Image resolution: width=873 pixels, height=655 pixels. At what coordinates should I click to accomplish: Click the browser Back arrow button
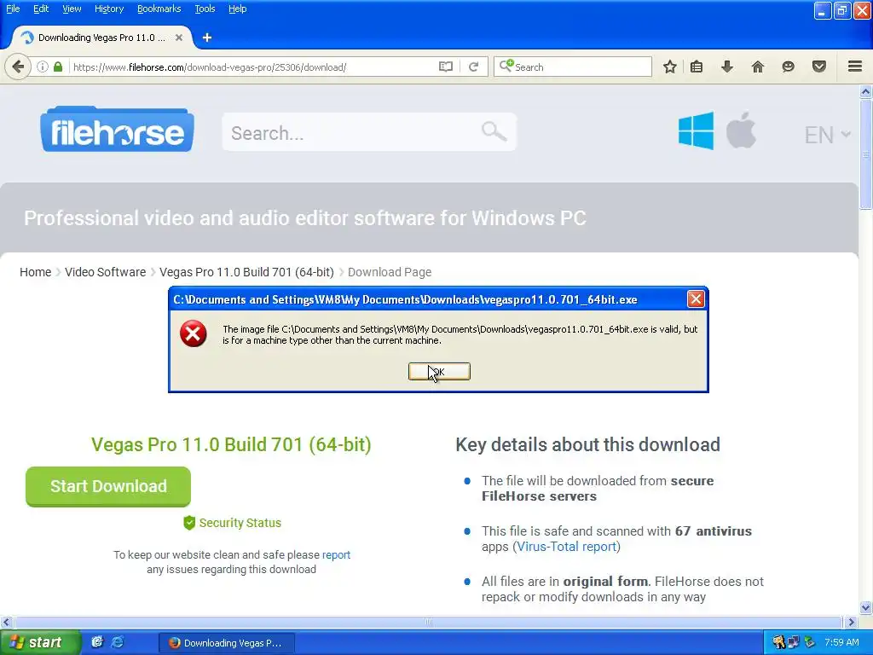tap(18, 67)
